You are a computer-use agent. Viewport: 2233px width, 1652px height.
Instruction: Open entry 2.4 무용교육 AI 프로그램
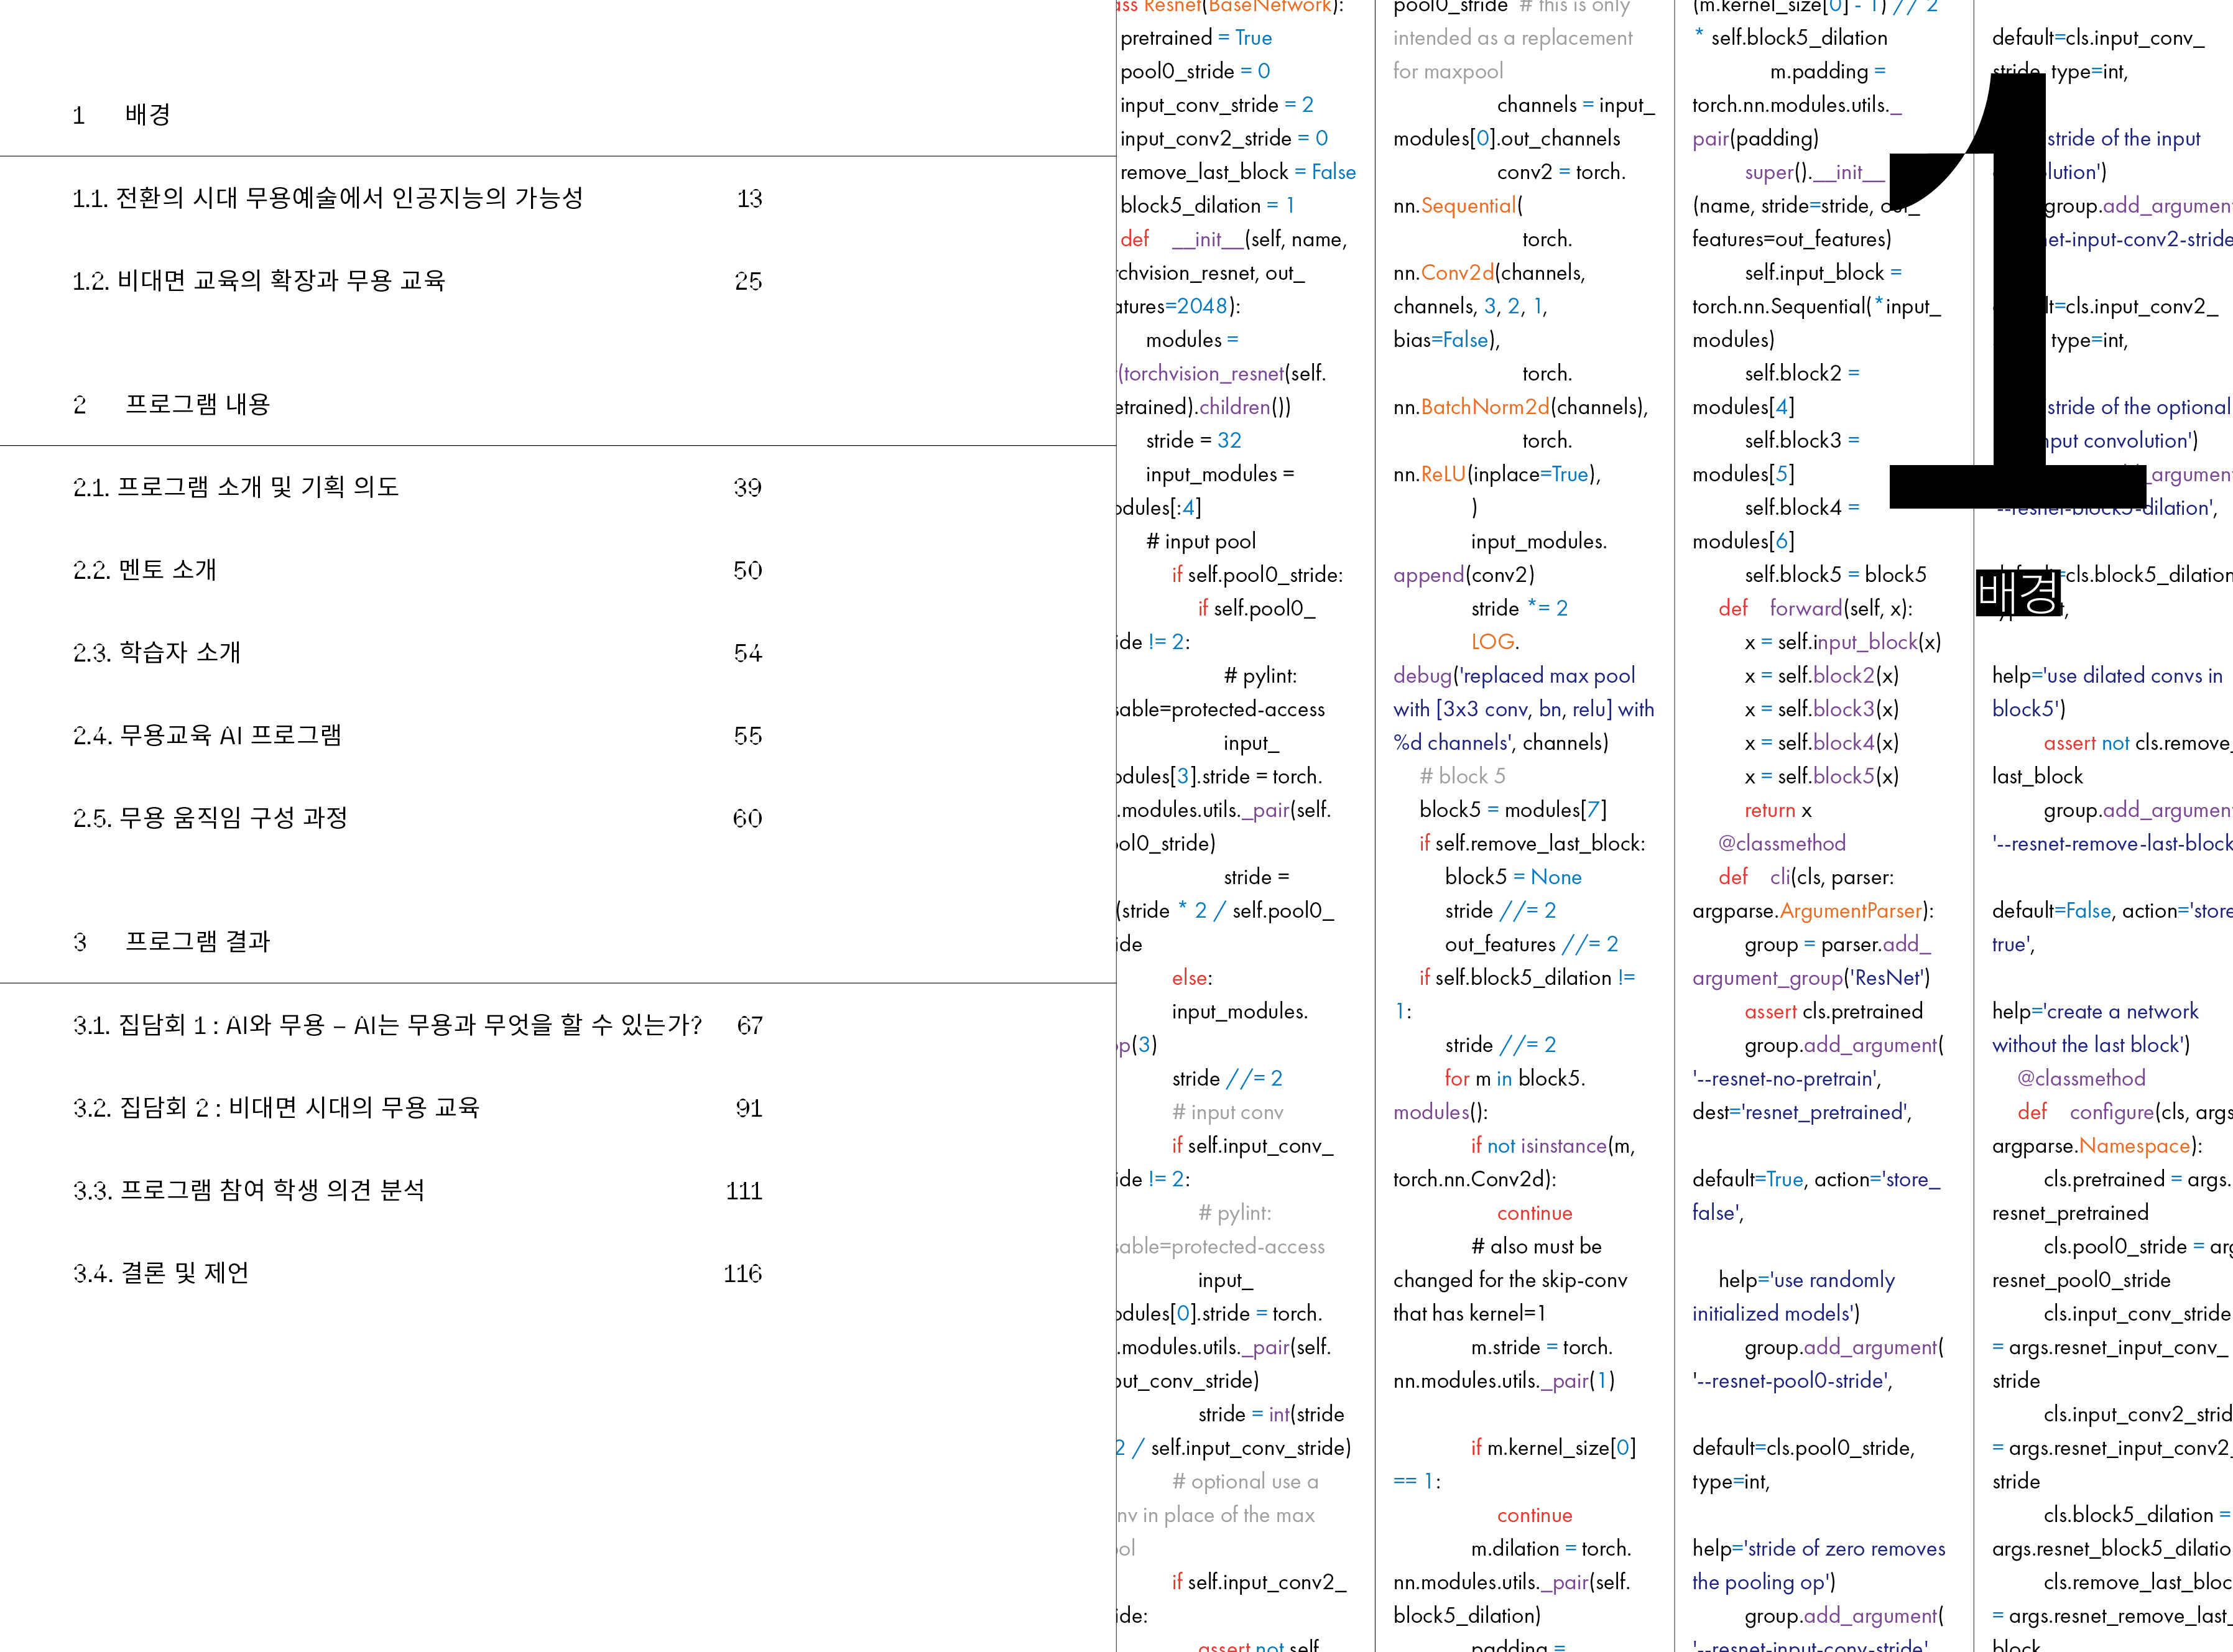pyautogui.click(x=207, y=736)
